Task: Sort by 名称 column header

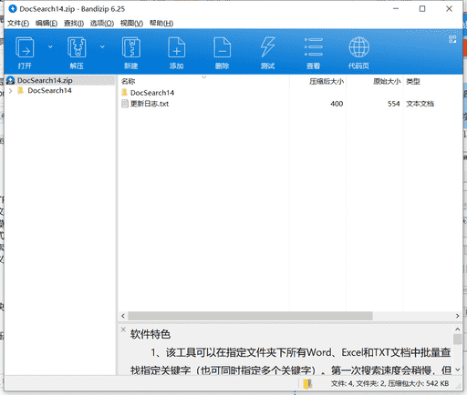Action: (129, 81)
